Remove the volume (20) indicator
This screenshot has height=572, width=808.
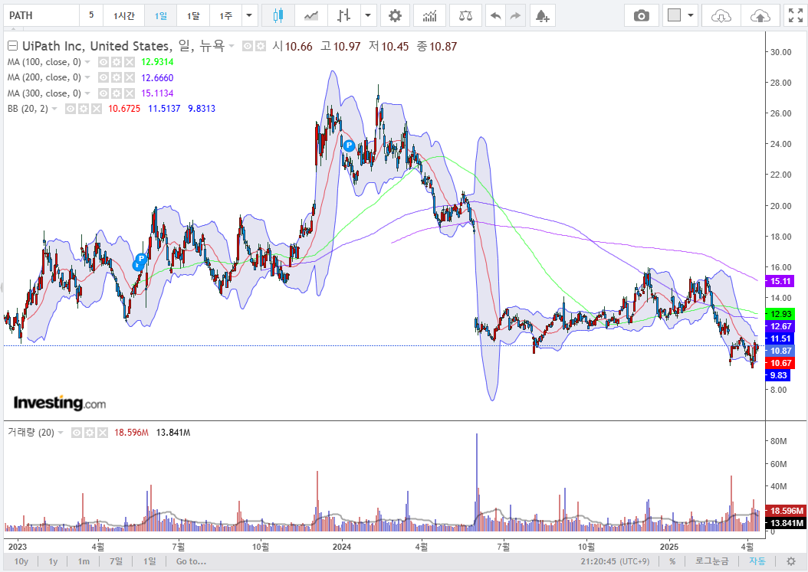103,433
